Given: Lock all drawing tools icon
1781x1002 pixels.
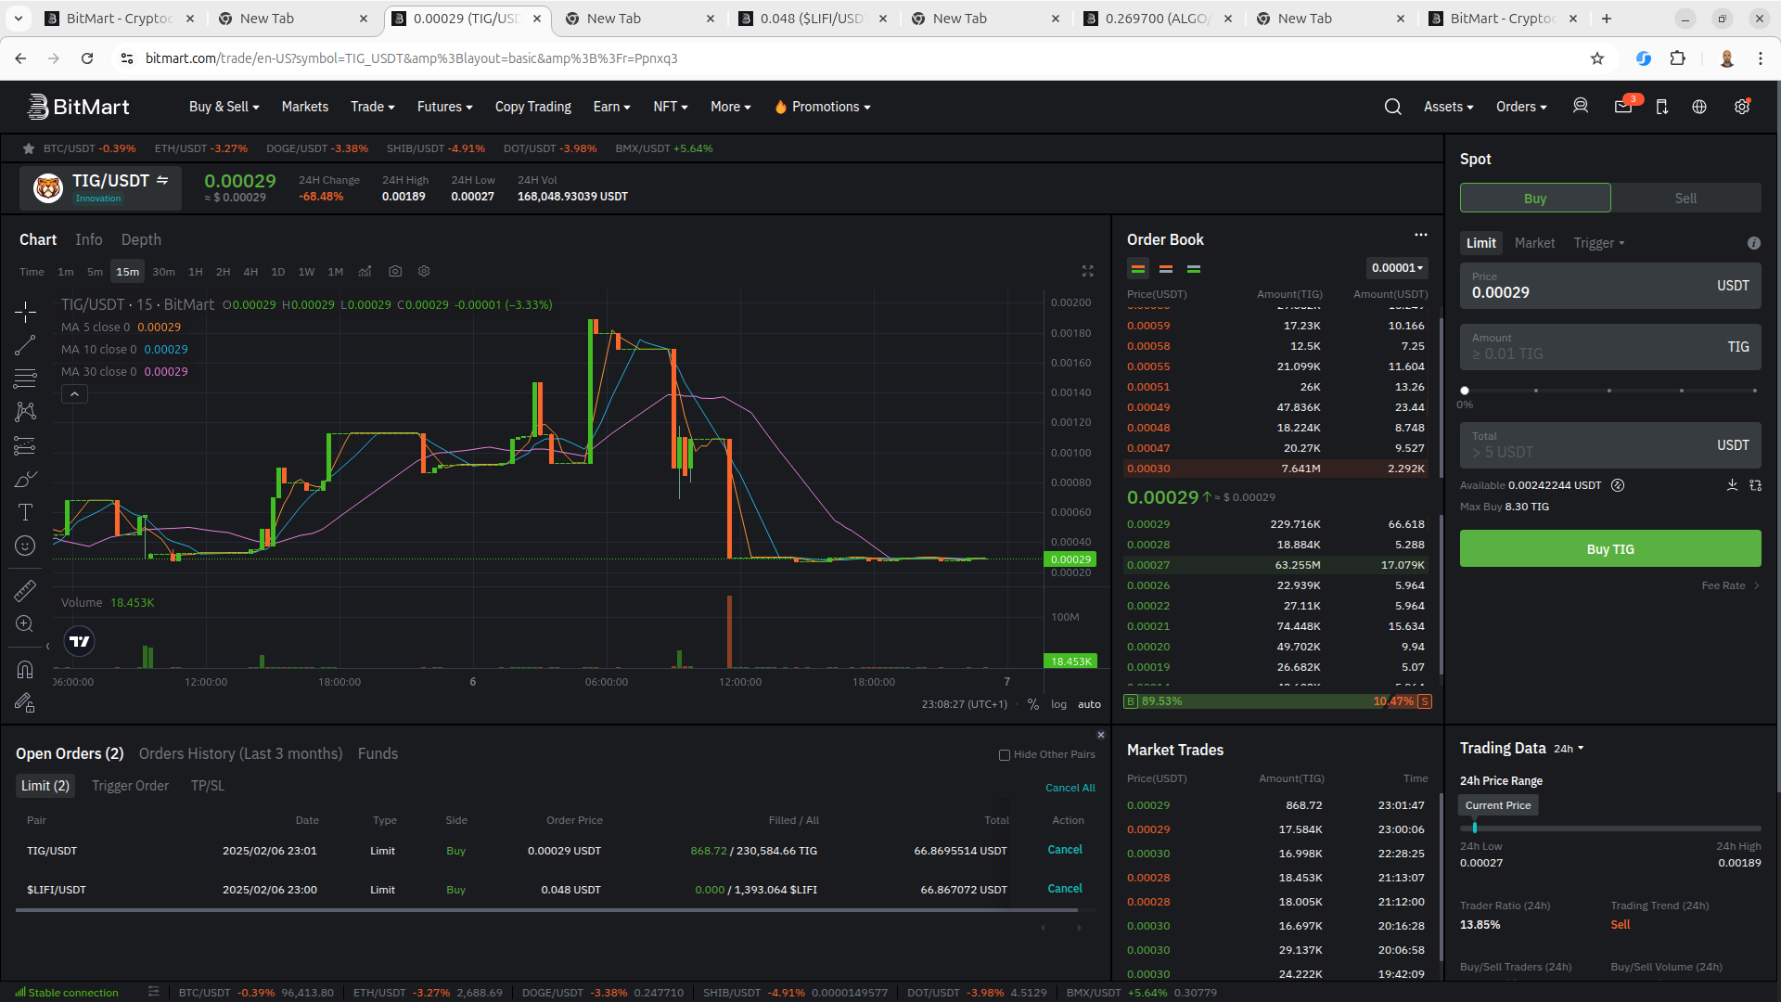Looking at the screenshot, I should (25, 703).
